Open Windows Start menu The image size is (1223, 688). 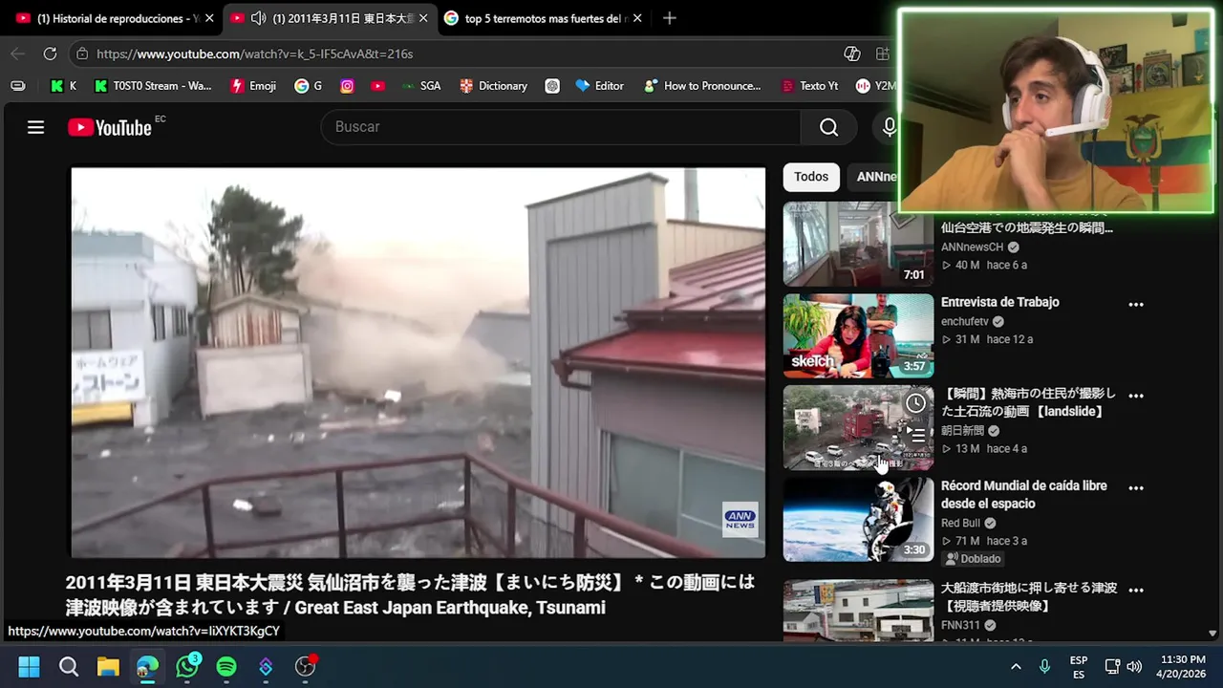coord(29,666)
